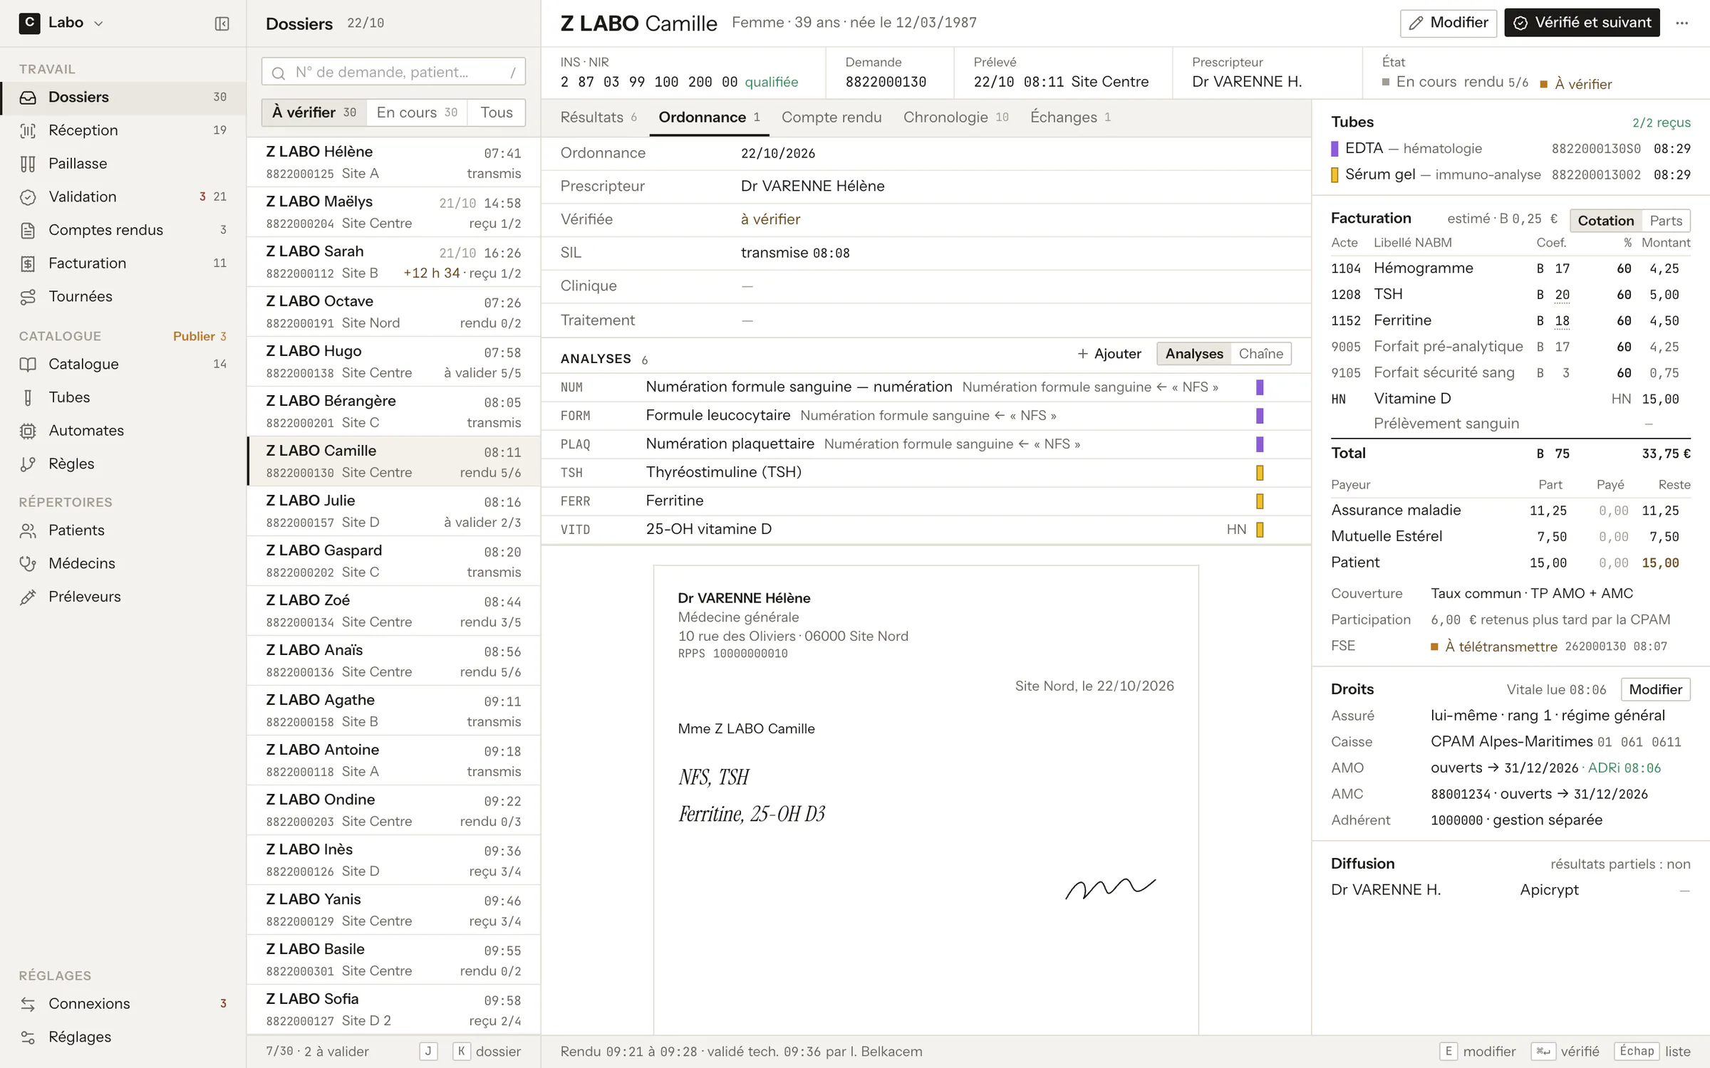This screenshot has height=1068, width=1710.
Task: Switch Facturation view to Parts
Action: pos(1665,221)
